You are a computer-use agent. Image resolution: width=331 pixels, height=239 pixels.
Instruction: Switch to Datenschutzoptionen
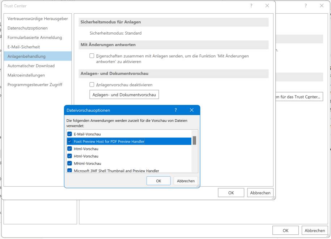pos(27,28)
